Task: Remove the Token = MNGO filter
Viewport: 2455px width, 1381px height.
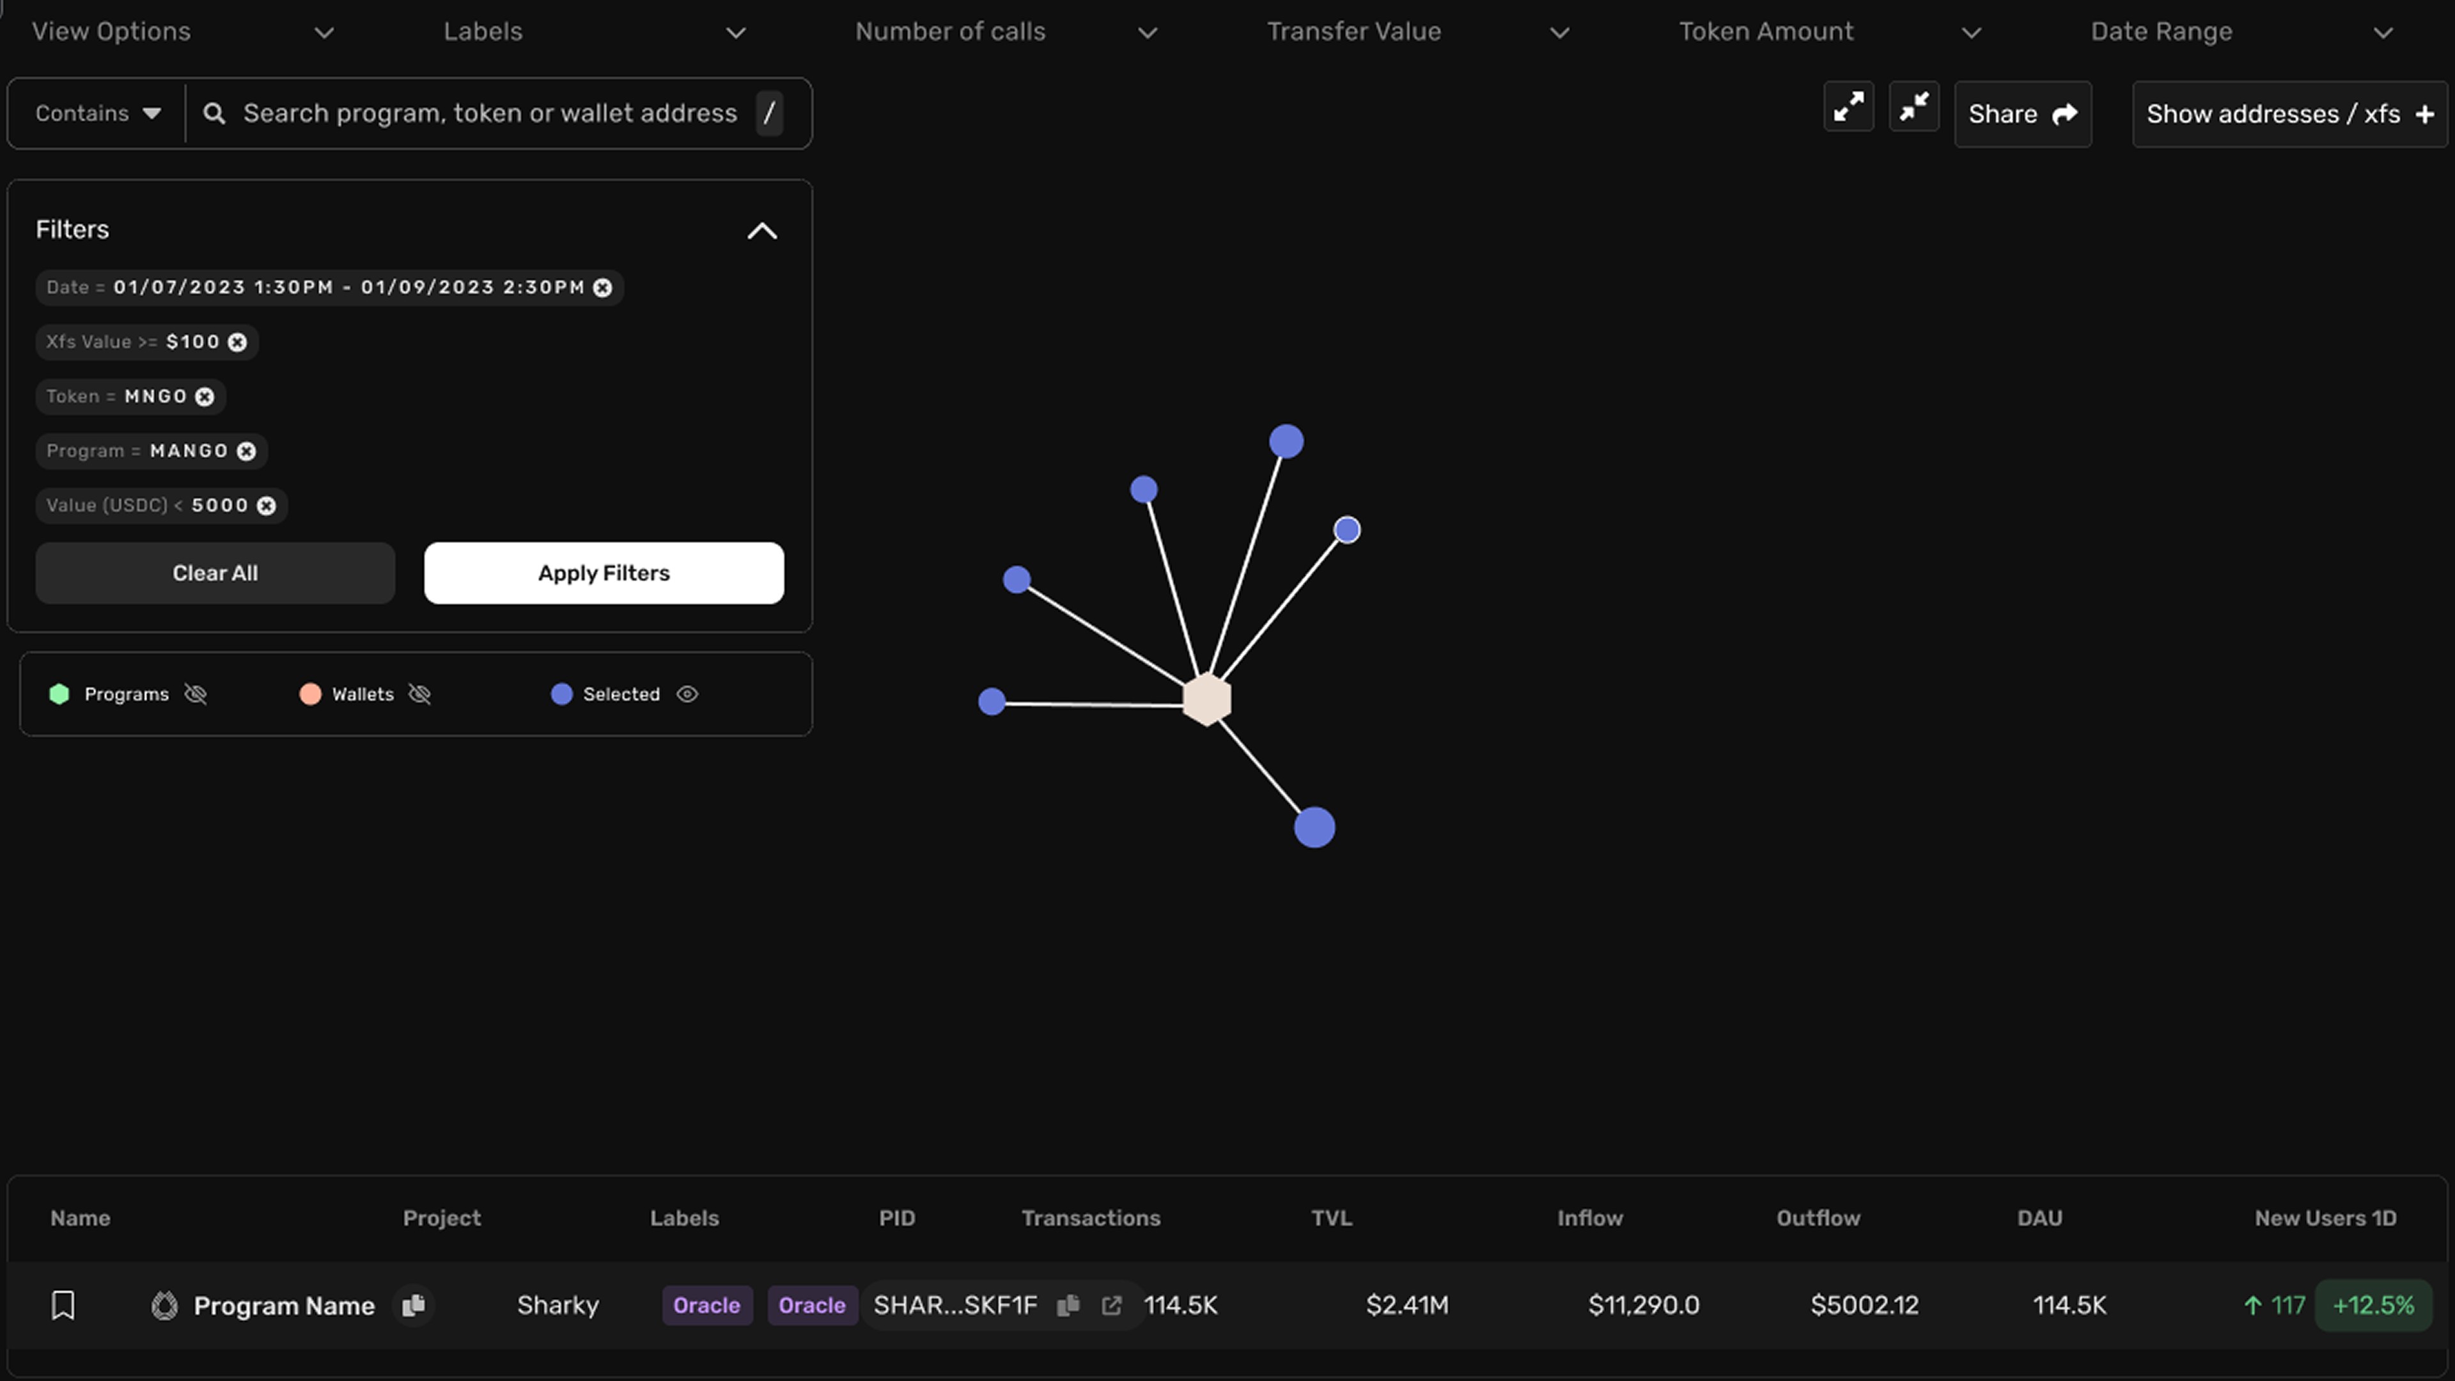Action: [205, 396]
